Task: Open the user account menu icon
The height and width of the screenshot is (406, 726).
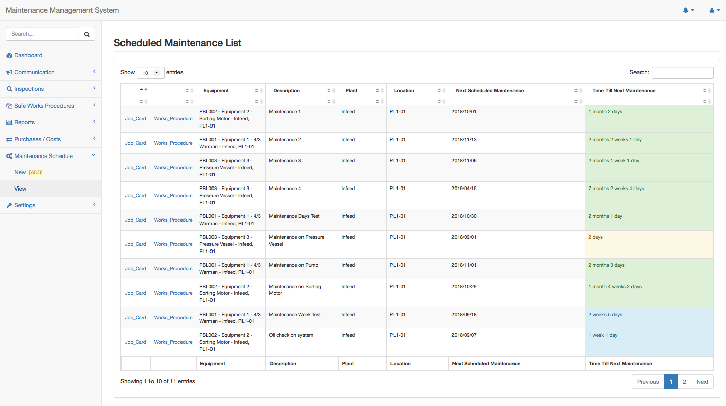Action: point(714,10)
